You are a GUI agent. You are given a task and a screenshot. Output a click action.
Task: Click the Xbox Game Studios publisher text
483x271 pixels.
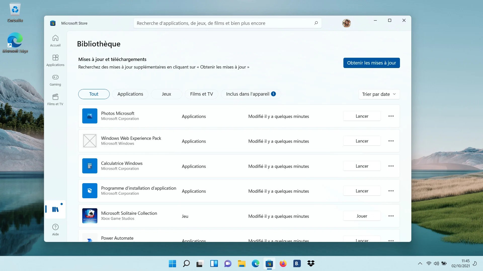[118, 219]
